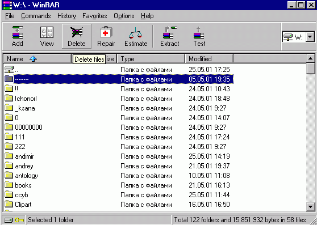Click the andimir folder icon
The height and width of the screenshot is (225, 317).
(x=9, y=156)
